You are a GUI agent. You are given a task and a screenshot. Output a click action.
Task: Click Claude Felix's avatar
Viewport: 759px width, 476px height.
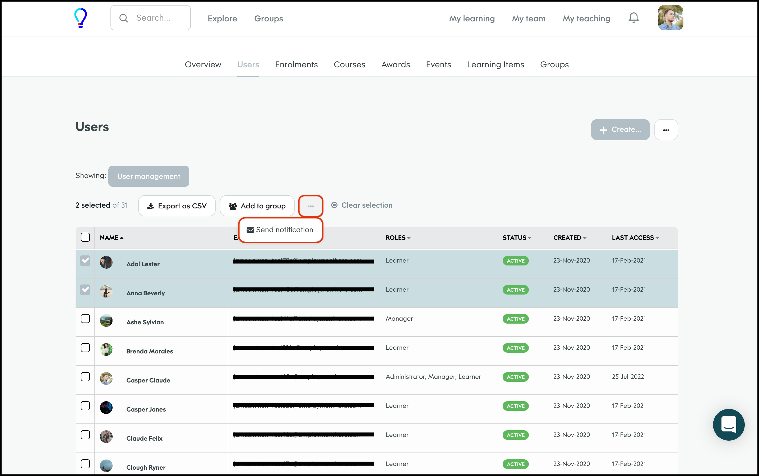click(x=106, y=437)
